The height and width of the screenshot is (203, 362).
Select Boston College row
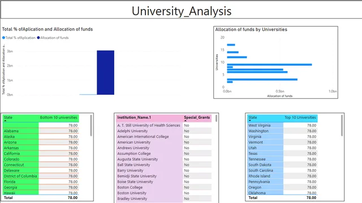point(164,187)
